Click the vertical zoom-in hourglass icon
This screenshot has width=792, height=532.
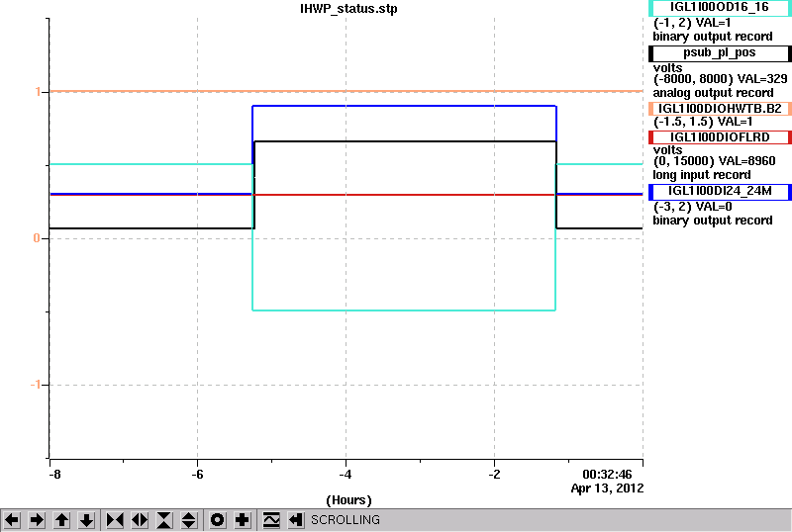[164, 520]
